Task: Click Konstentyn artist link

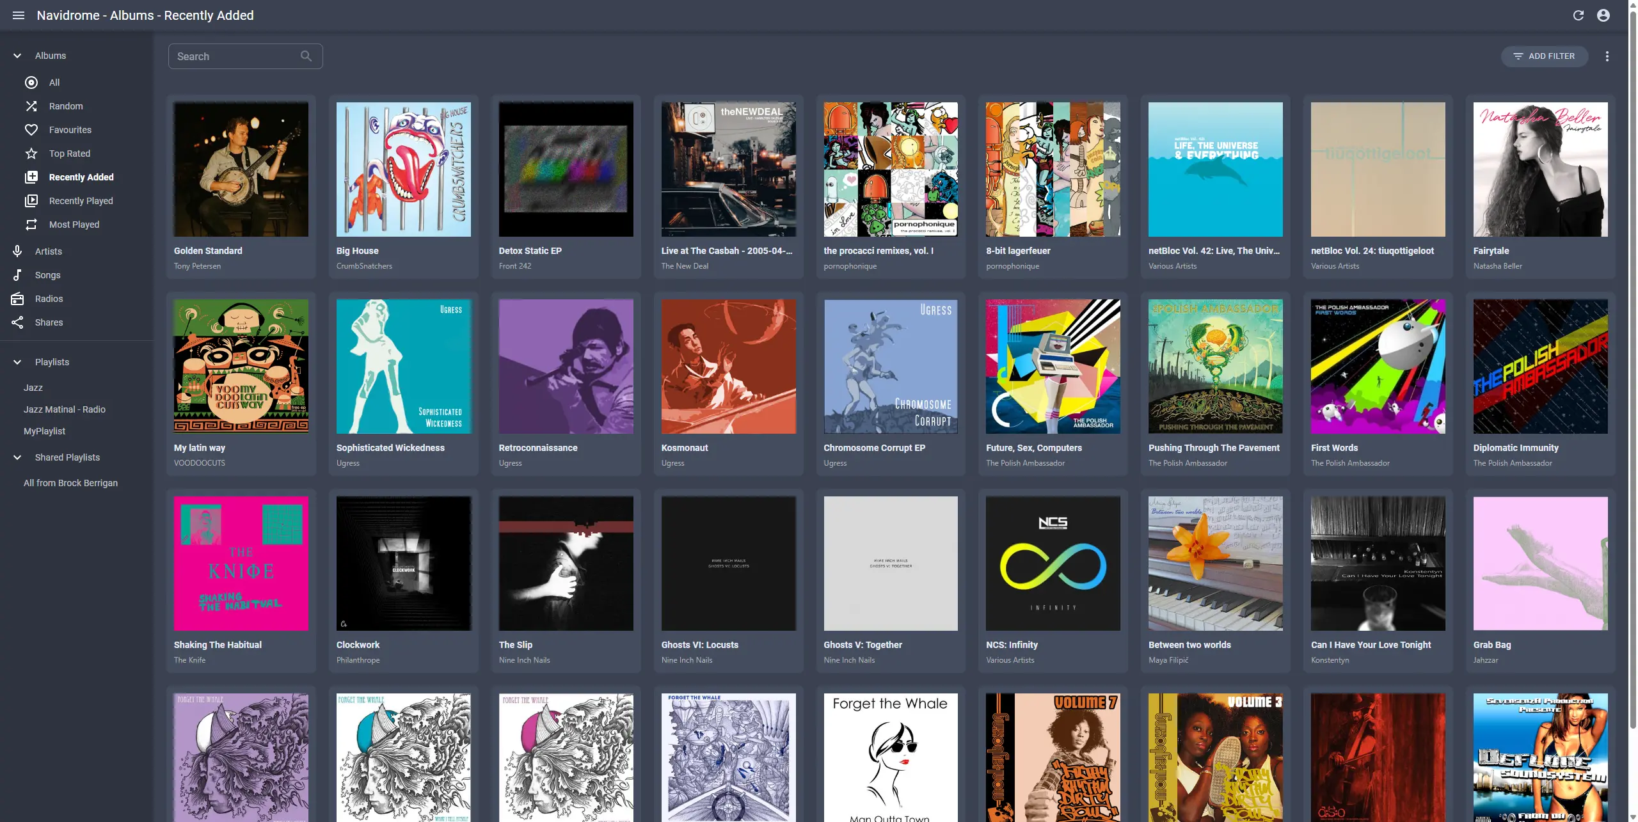Action: 1330,660
